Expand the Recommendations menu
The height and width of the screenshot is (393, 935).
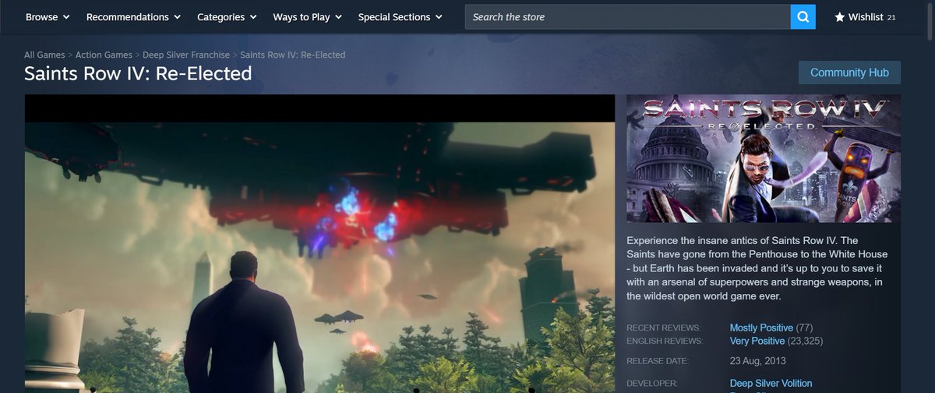(x=133, y=16)
